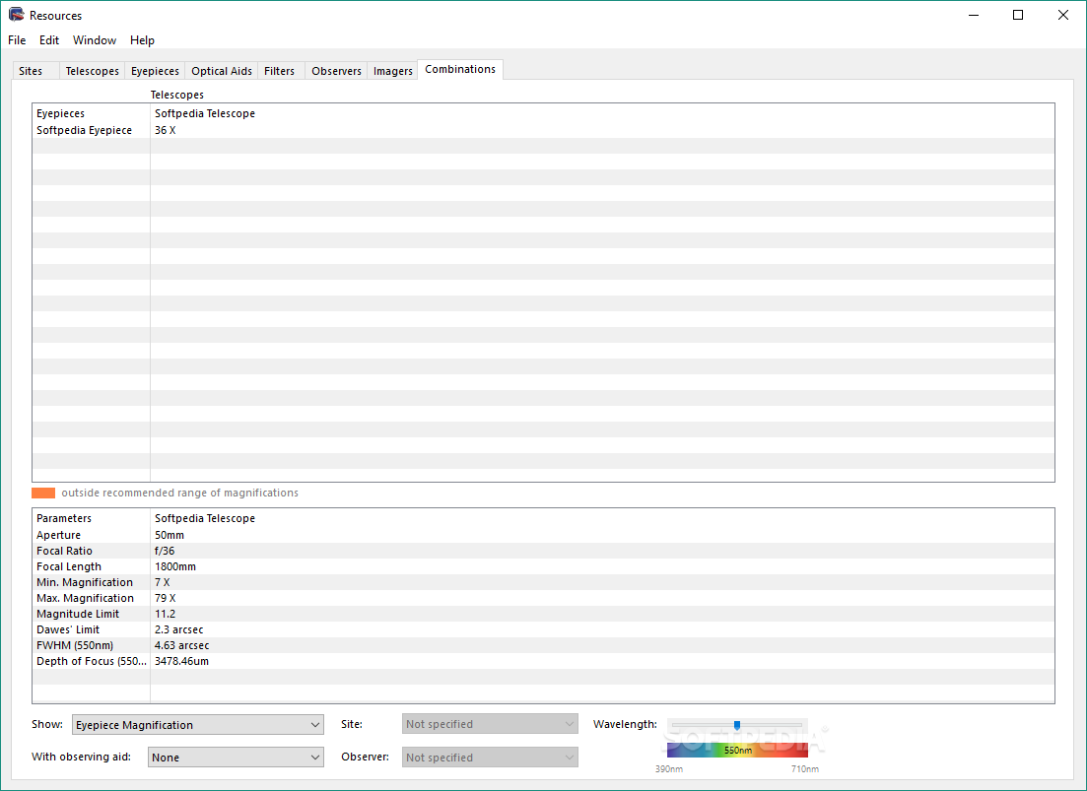Click the Resources app icon in title bar

point(16,15)
